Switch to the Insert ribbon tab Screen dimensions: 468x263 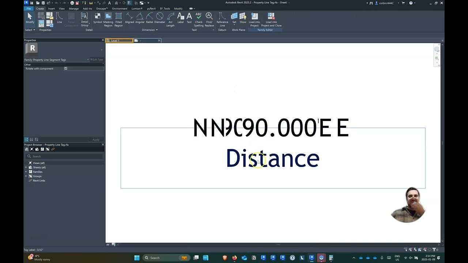(x=51, y=8)
